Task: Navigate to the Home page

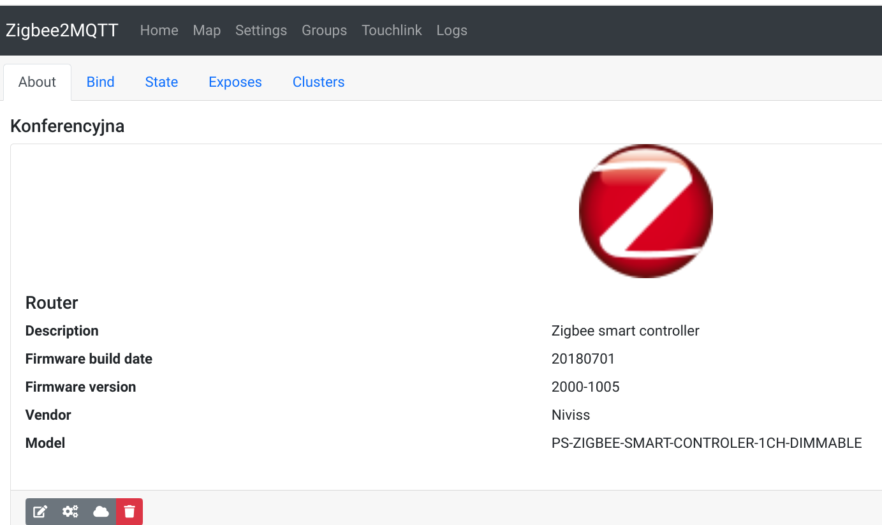Action: pyautogui.click(x=159, y=30)
